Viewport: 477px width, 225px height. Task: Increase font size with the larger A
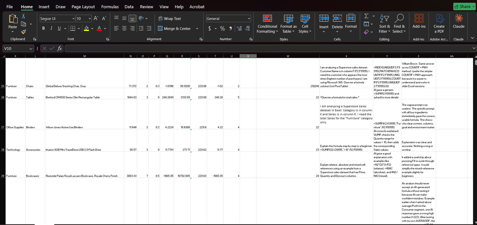click(x=96, y=19)
